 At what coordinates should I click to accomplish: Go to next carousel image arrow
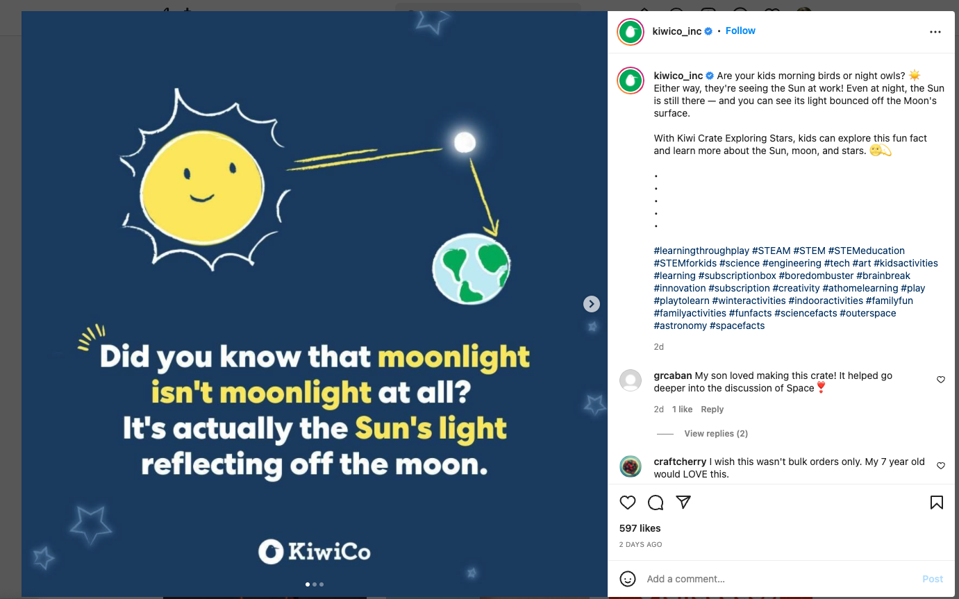click(591, 304)
